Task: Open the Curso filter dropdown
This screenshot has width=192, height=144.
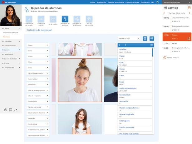Action: [38, 56]
